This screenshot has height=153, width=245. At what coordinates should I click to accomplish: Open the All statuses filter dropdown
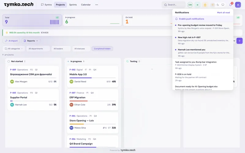[x=81, y=49]
